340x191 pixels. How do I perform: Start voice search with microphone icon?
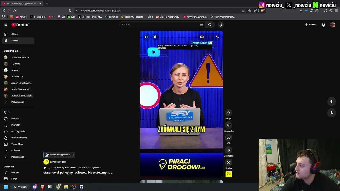pos(220,25)
